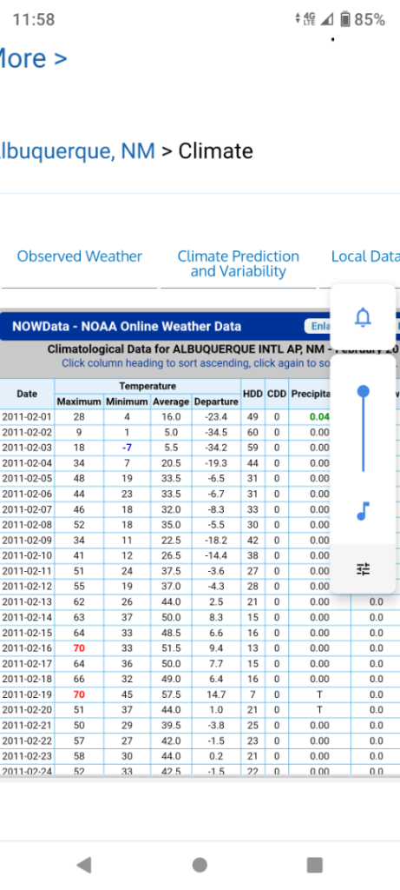The height and width of the screenshot is (890, 400).
Task: Sort by Average temperature column
Action: click(171, 402)
